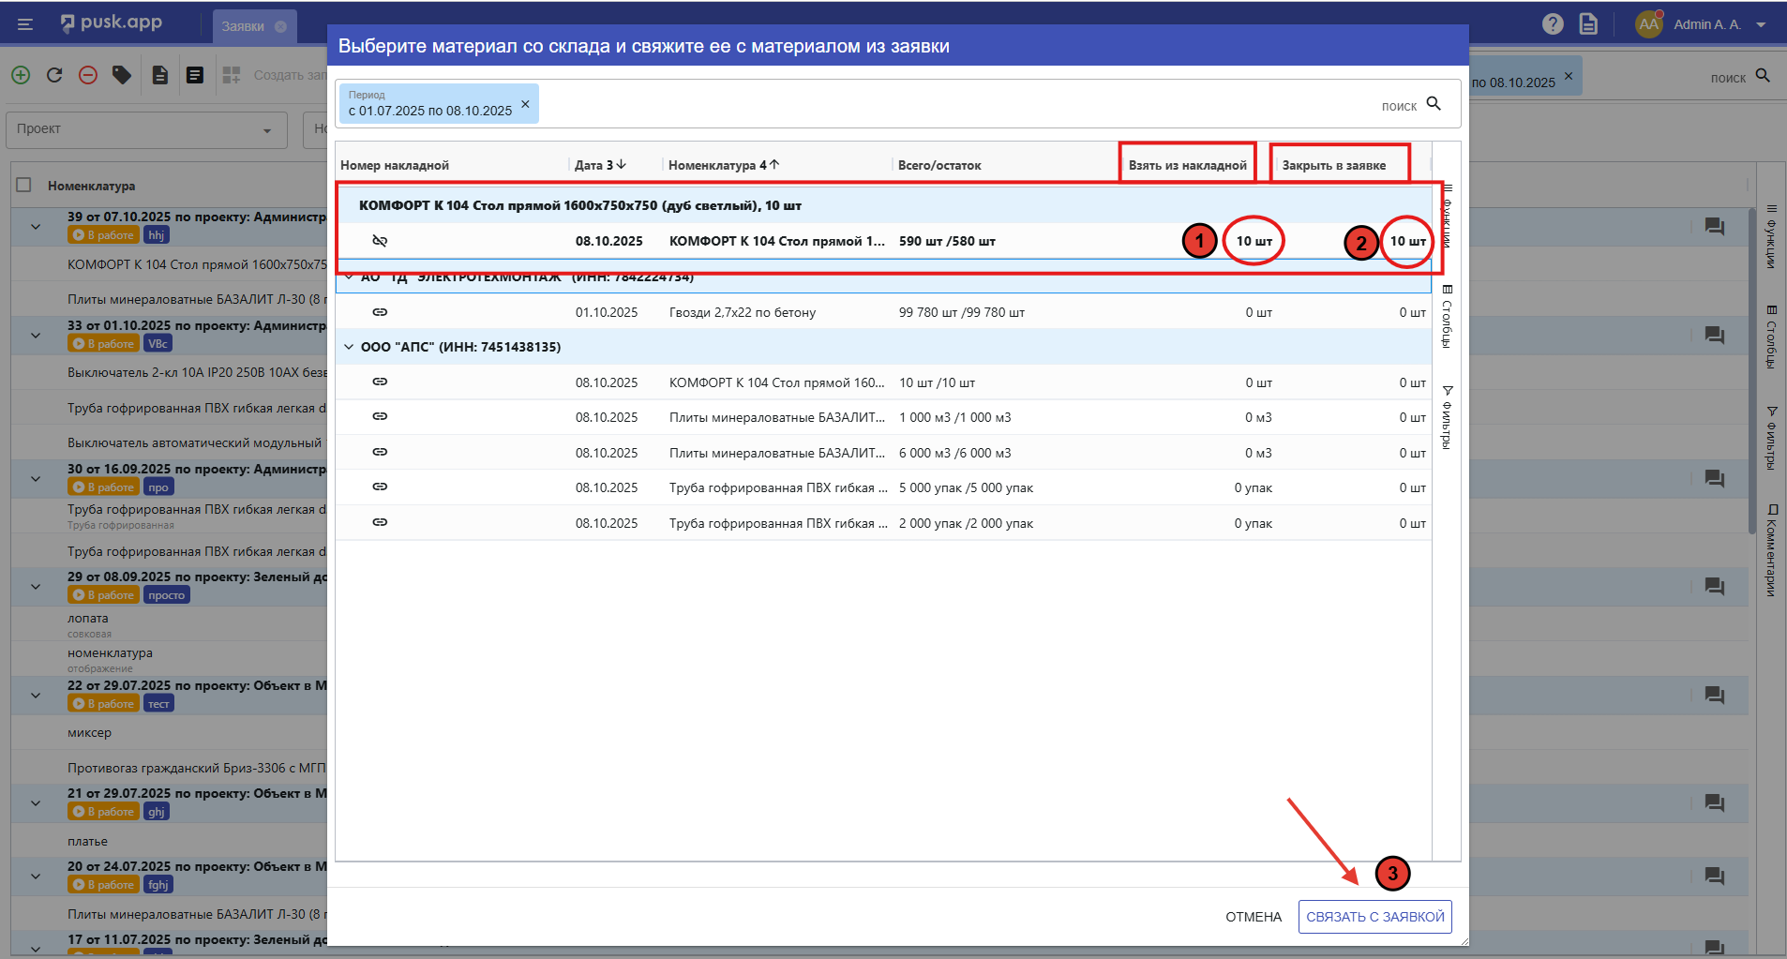
Task: Open the Проект dropdown
Action: 145,129
